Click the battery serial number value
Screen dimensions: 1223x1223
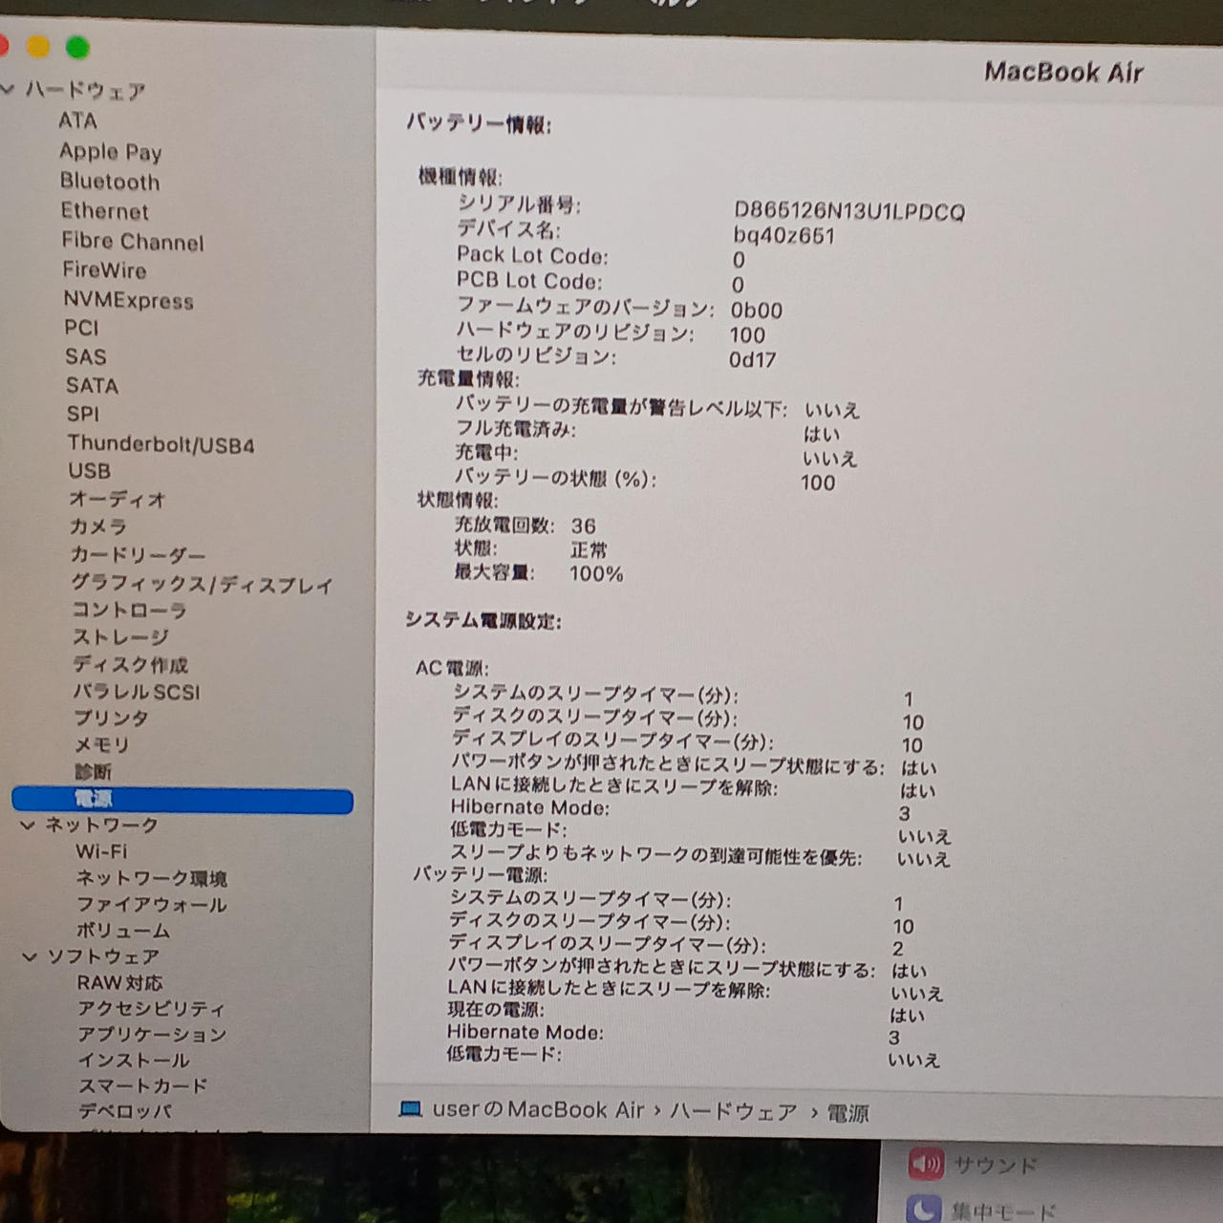(848, 211)
